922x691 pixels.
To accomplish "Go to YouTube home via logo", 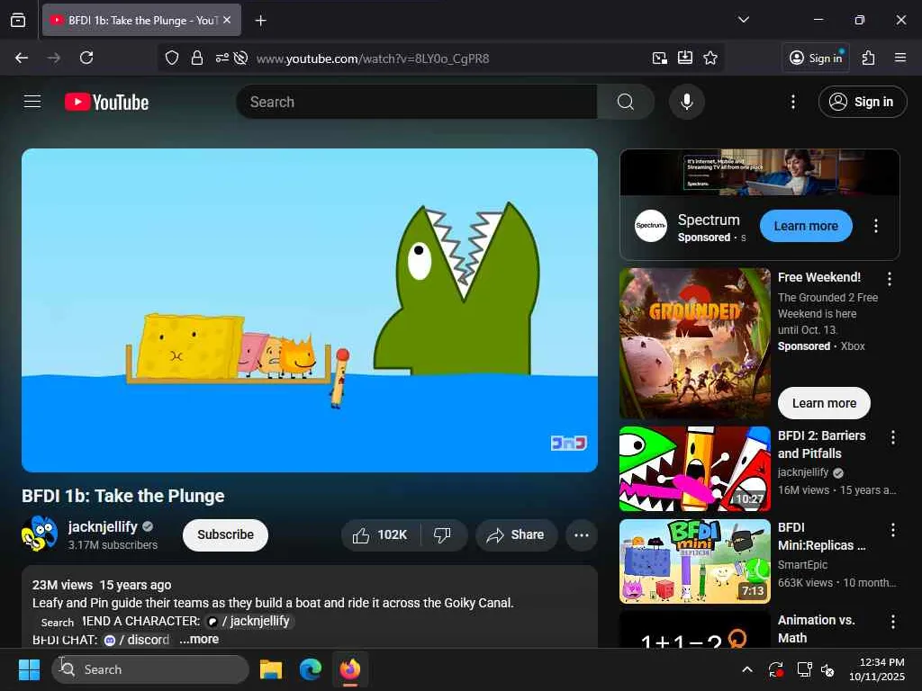I will pos(106,103).
